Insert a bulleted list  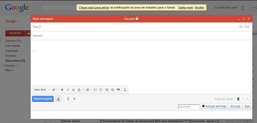[101, 90]
